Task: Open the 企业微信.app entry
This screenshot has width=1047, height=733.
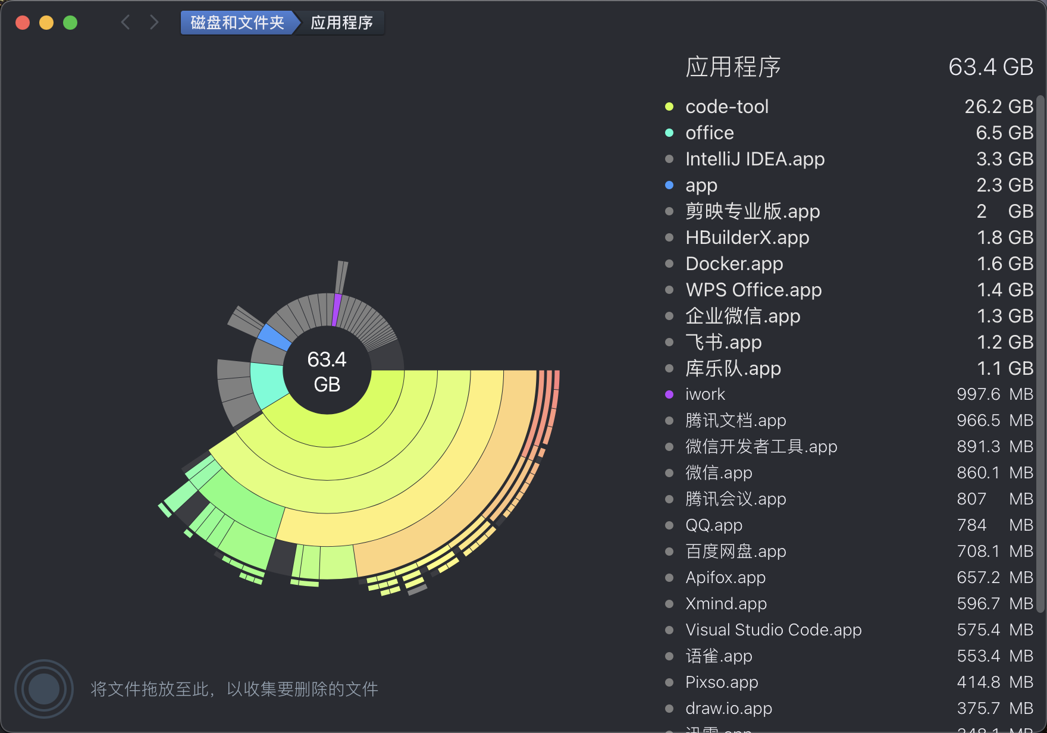Action: pyautogui.click(x=743, y=316)
